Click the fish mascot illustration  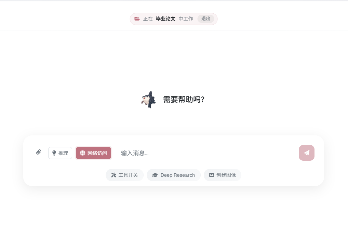[148, 99]
